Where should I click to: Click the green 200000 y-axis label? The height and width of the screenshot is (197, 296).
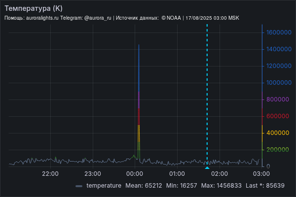click(x=278, y=150)
